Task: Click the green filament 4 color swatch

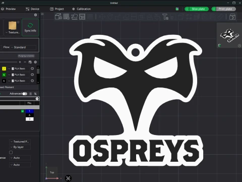Action: click(x=4, y=75)
